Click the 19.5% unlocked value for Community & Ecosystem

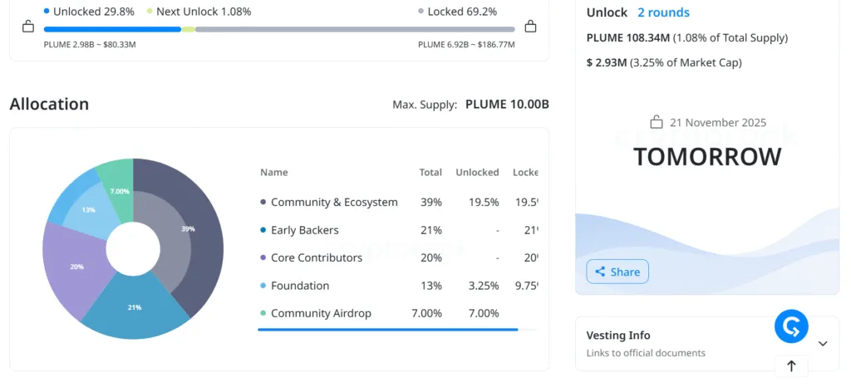pos(485,203)
